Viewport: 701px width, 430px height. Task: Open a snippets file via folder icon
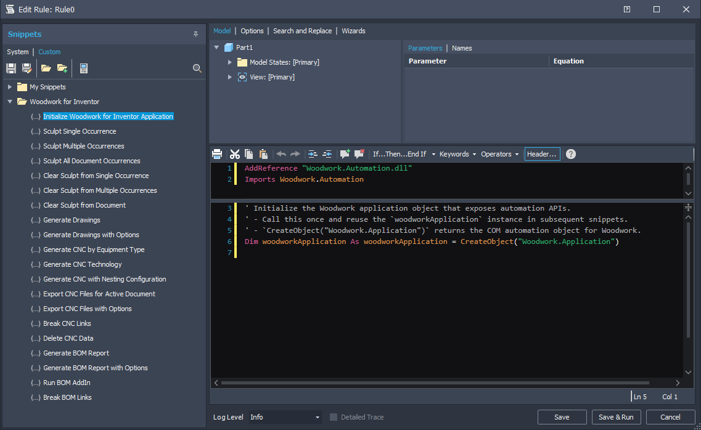[x=46, y=68]
